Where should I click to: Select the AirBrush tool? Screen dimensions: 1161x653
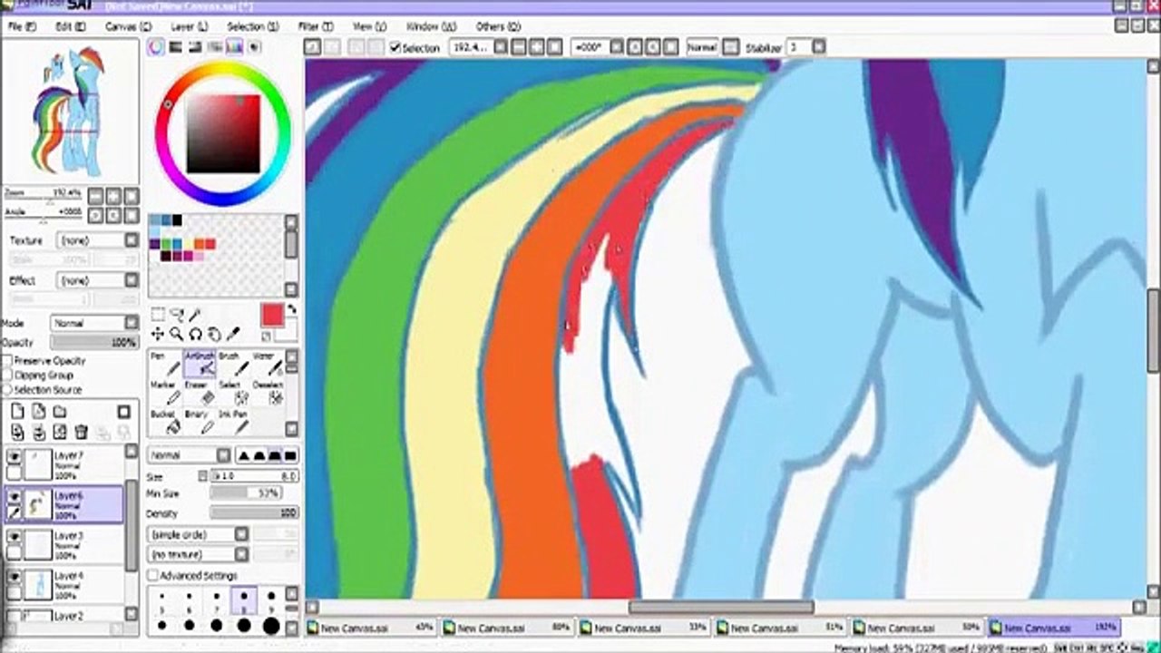[x=199, y=364]
